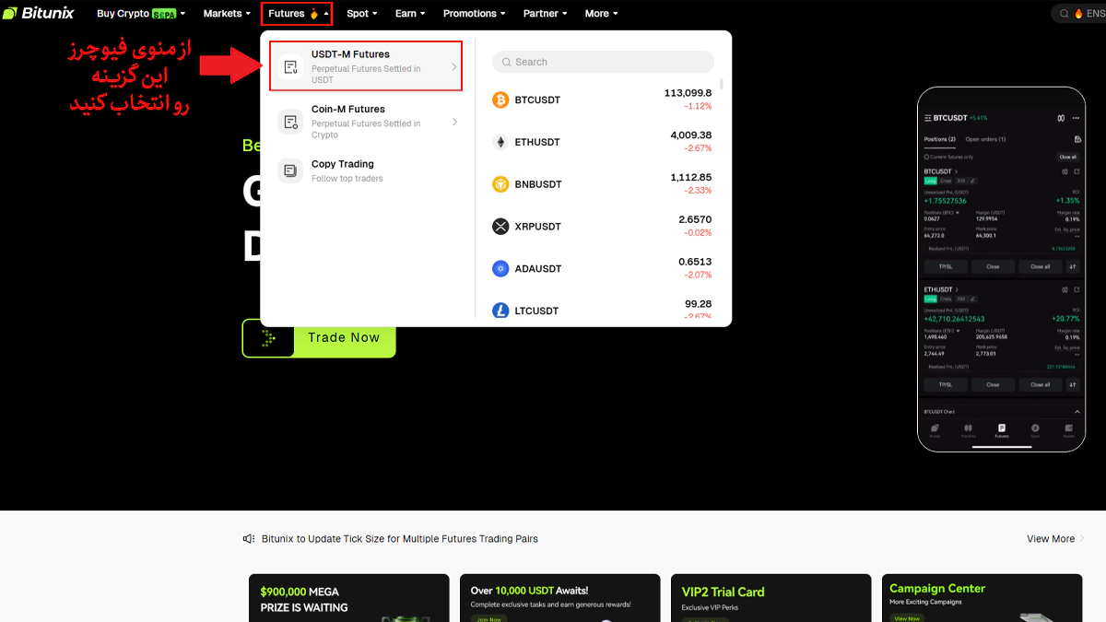Image resolution: width=1106 pixels, height=622 pixels.
Task: Expand the Earn dropdown menu
Action: (x=410, y=14)
